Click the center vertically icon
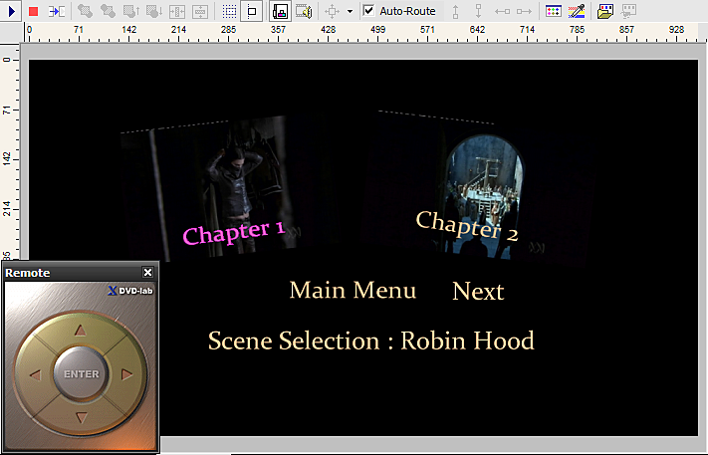This screenshot has height=455, width=708. pos(199,11)
